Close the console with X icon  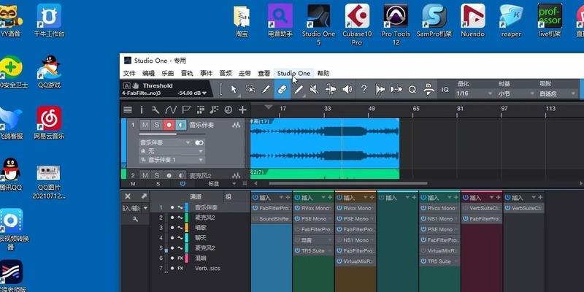[x=128, y=196]
